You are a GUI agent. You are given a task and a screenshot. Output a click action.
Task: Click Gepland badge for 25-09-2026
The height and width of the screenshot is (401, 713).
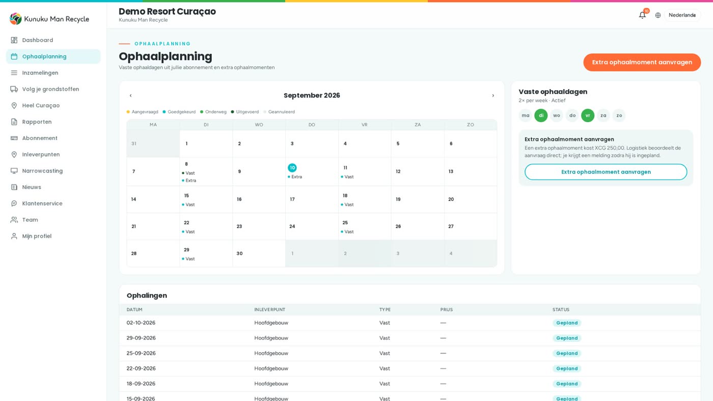point(567,353)
